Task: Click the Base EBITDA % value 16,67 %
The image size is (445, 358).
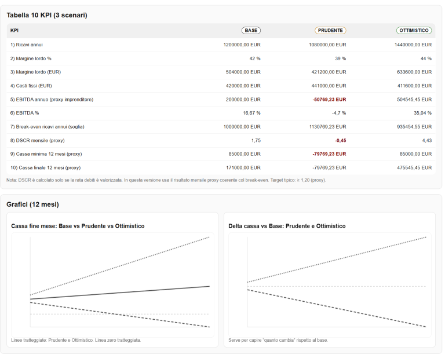Action: 251,113
